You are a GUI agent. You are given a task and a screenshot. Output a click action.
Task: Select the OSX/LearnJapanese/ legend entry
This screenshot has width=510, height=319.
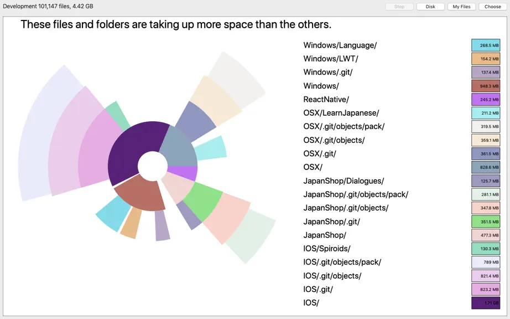(x=341, y=113)
